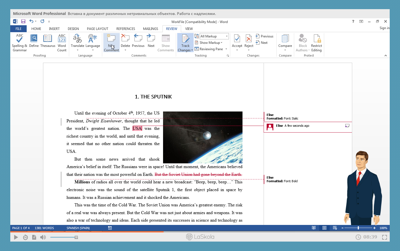Open the REFERENCES ribbon tab
Image resolution: width=400 pixels, height=251 pixels.
(x=126, y=29)
